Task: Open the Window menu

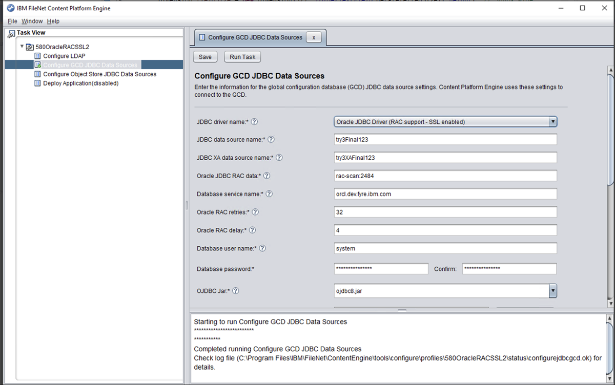Action: 32,21
